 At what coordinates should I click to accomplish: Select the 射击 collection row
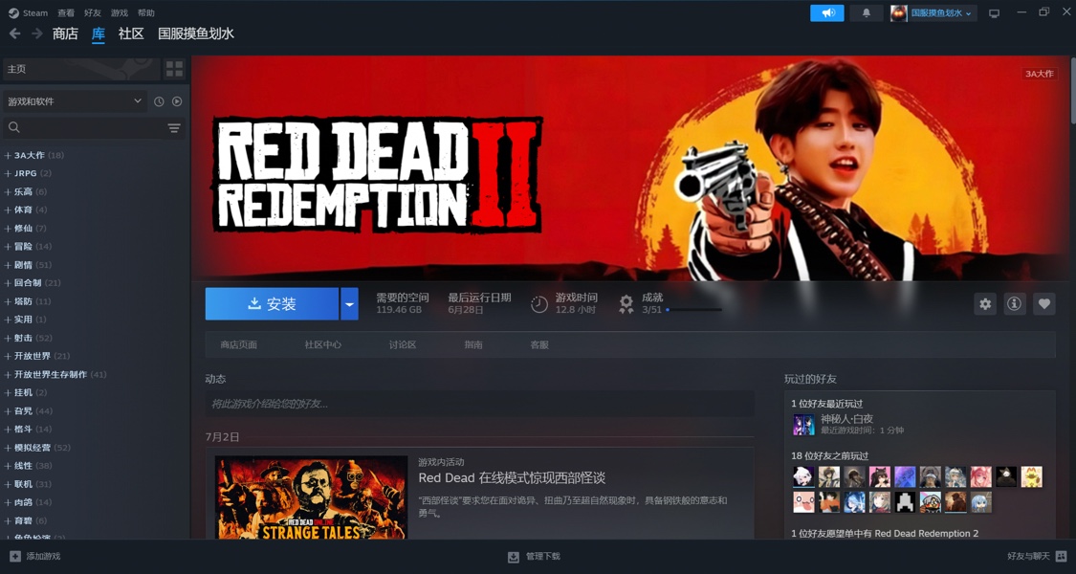click(x=95, y=338)
